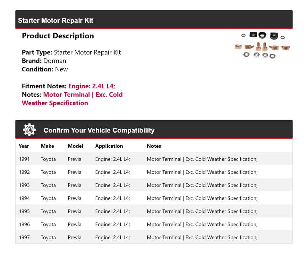308x254 pixels.
Task: Click the Brand: Dorman line
Action: (x=44, y=61)
